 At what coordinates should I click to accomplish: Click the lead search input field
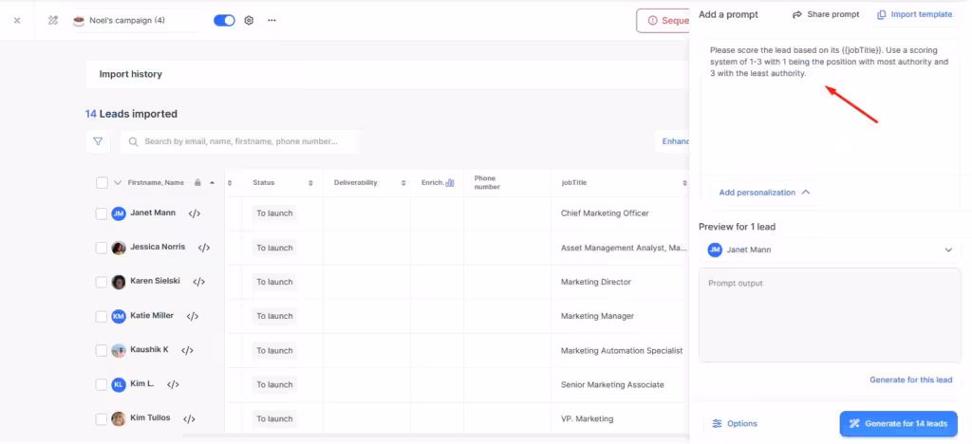click(x=247, y=141)
